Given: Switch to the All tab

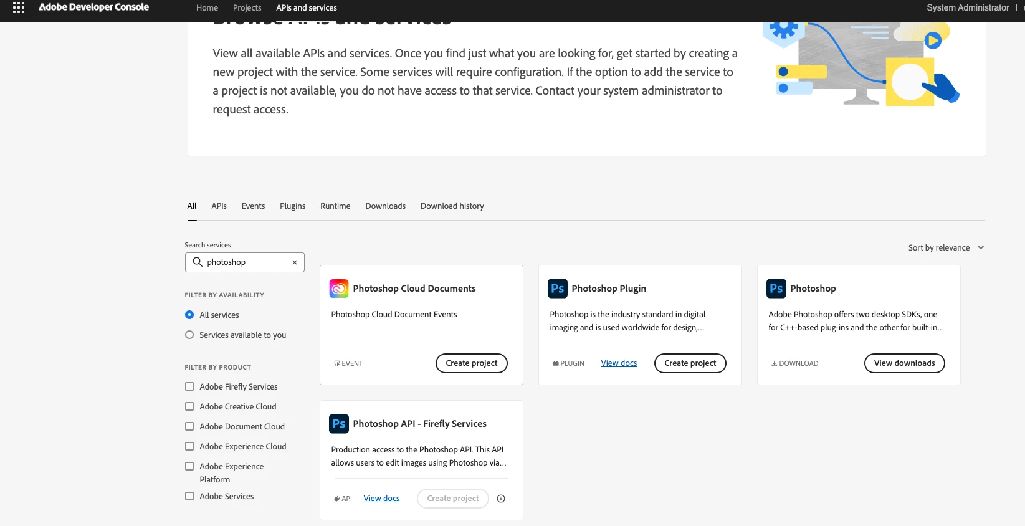Looking at the screenshot, I should [192, 206].
